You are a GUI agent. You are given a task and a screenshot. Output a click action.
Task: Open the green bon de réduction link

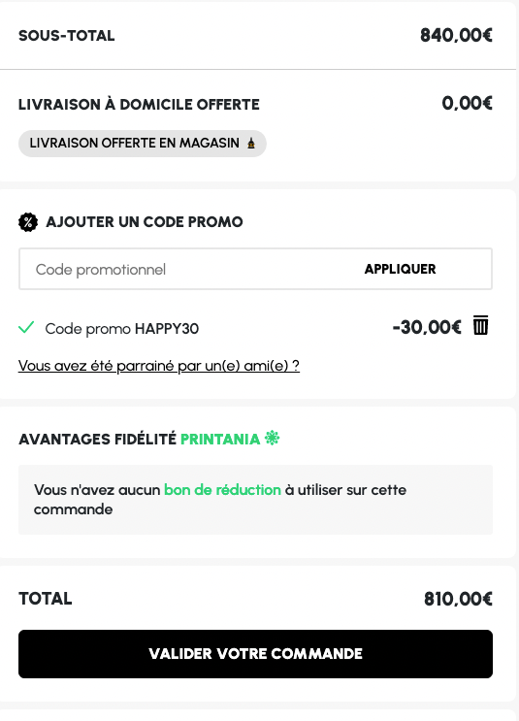[222, 490]
